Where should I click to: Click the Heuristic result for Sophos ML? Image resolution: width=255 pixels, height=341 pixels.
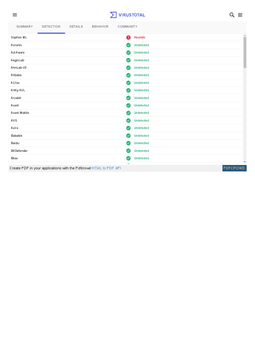[139, 38]
